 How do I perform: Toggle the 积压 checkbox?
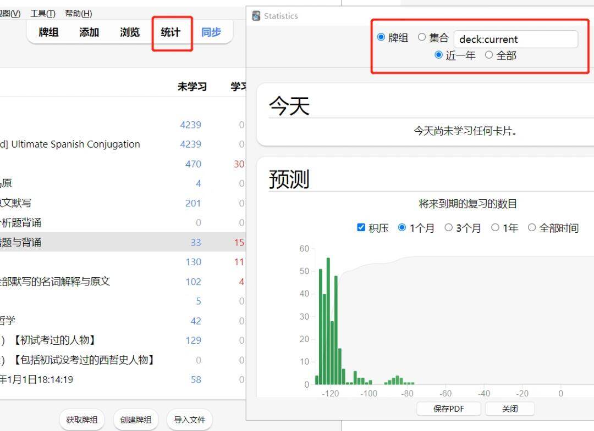[x=361, y=228]
